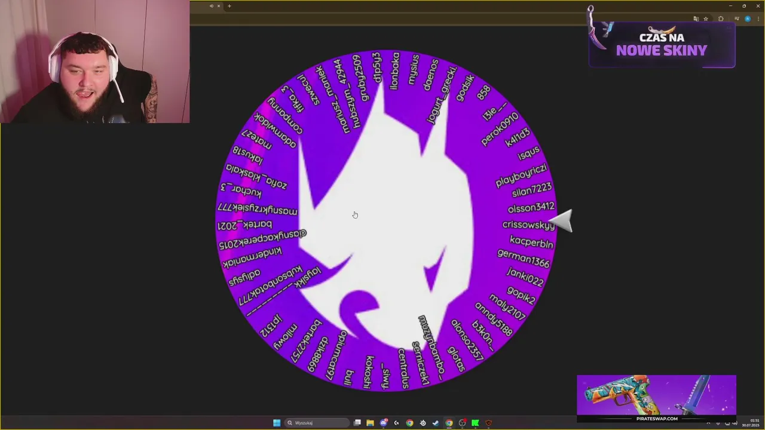Open a new browser tab
This screenshot has width=765, height=430.
tap(229, 6)
